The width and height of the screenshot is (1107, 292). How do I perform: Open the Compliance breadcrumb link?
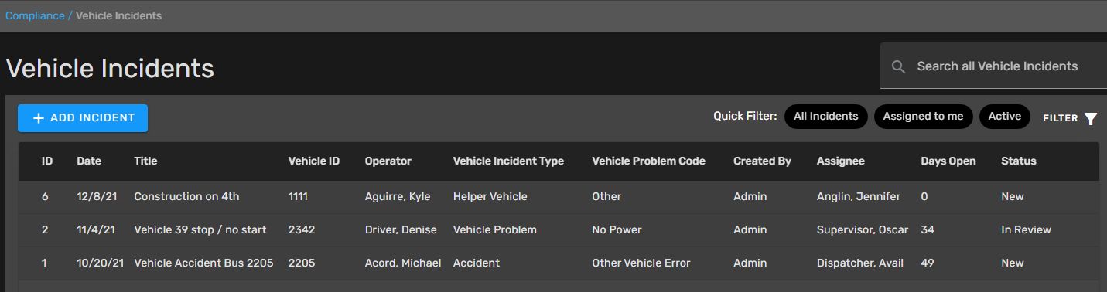pos(35,15)
